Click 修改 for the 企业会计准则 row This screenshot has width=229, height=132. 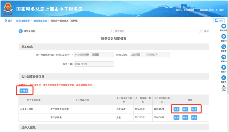pyautogui.click(x=185, y=109)
